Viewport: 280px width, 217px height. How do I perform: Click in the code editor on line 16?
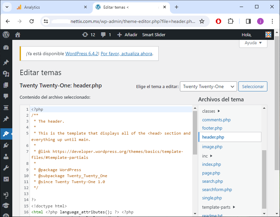100,212
